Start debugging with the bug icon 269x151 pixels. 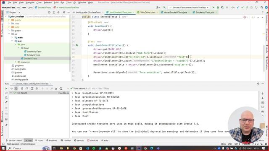218,8
